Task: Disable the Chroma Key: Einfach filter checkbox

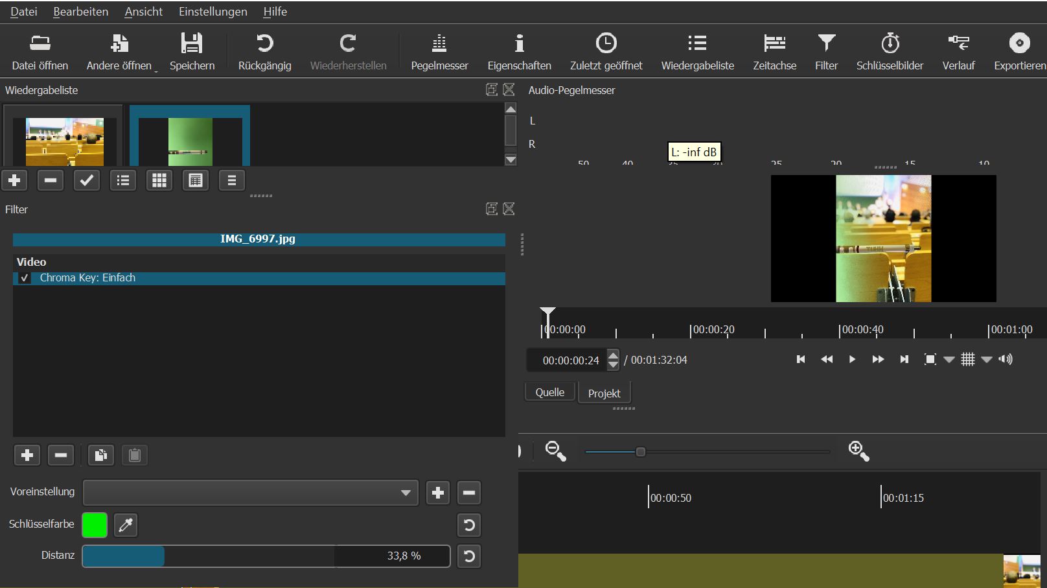Action: tap(25, 278)
